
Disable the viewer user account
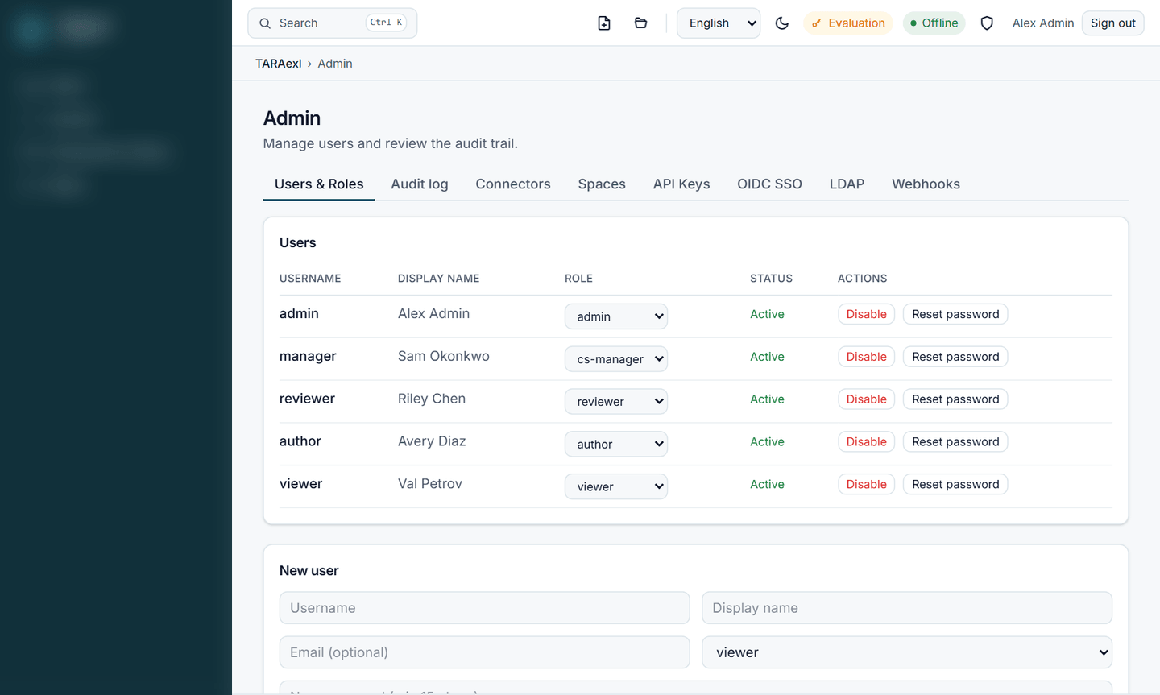[x=866, y=484]
